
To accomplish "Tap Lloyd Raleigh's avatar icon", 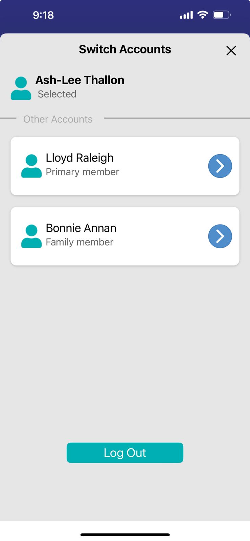I will point(31,166).
